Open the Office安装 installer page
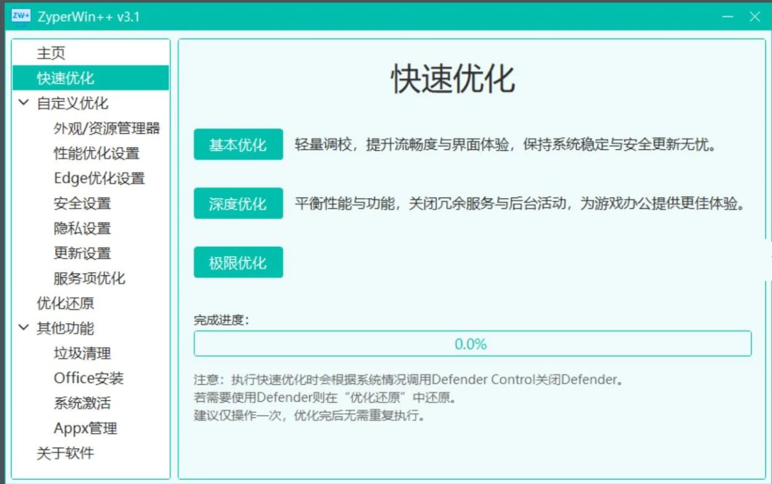Screen dimensions: 772x484 coord(90,378)
